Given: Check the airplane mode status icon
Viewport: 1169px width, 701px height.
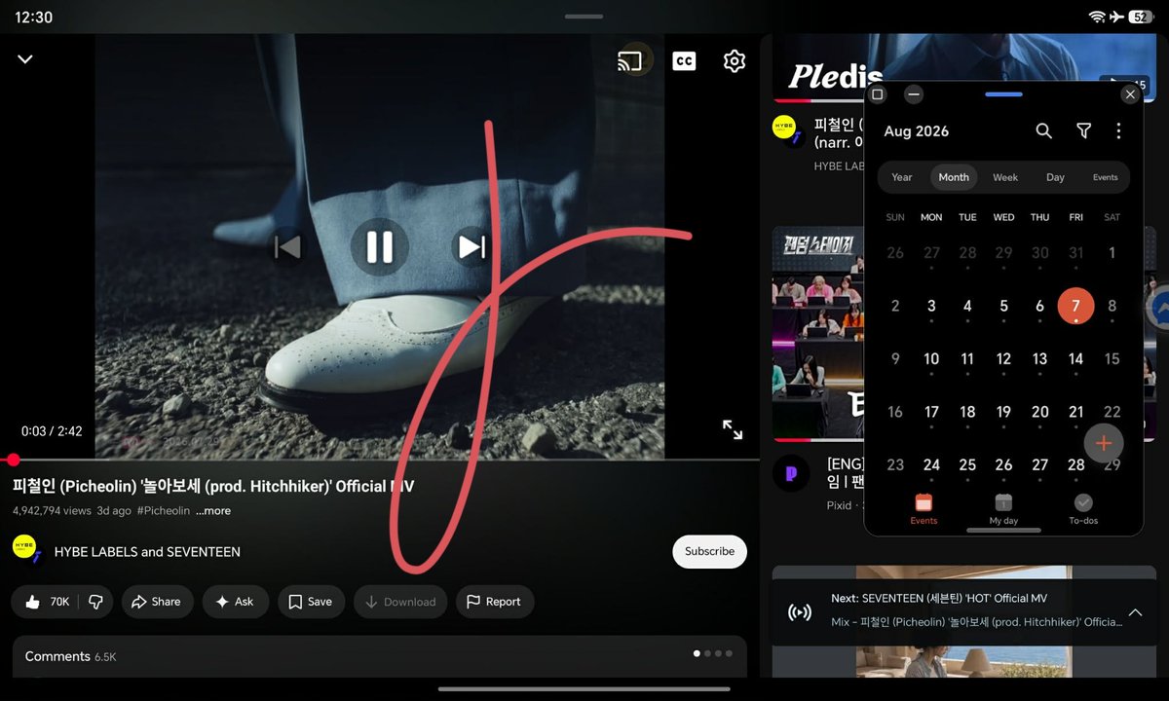Looking at the screenshot, I should click(x=1116, y=17).
